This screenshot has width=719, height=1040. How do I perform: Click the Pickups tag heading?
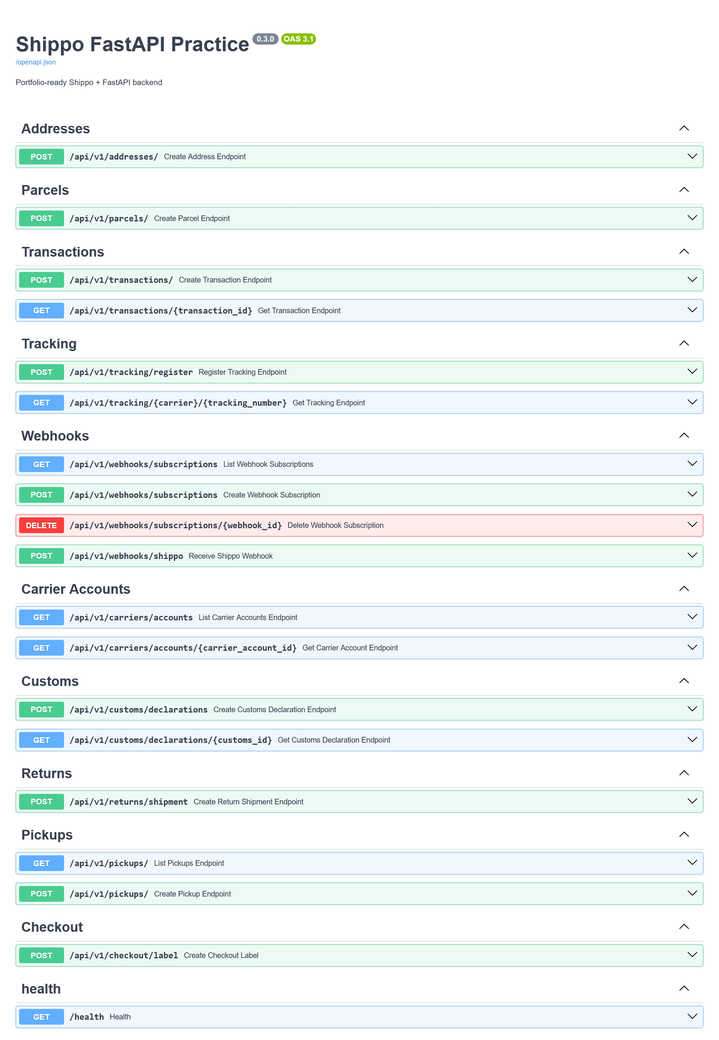(47, 835)
